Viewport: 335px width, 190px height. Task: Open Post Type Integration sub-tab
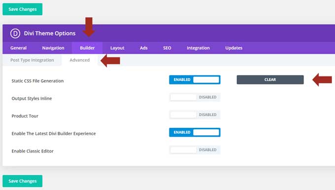point(32,60)
